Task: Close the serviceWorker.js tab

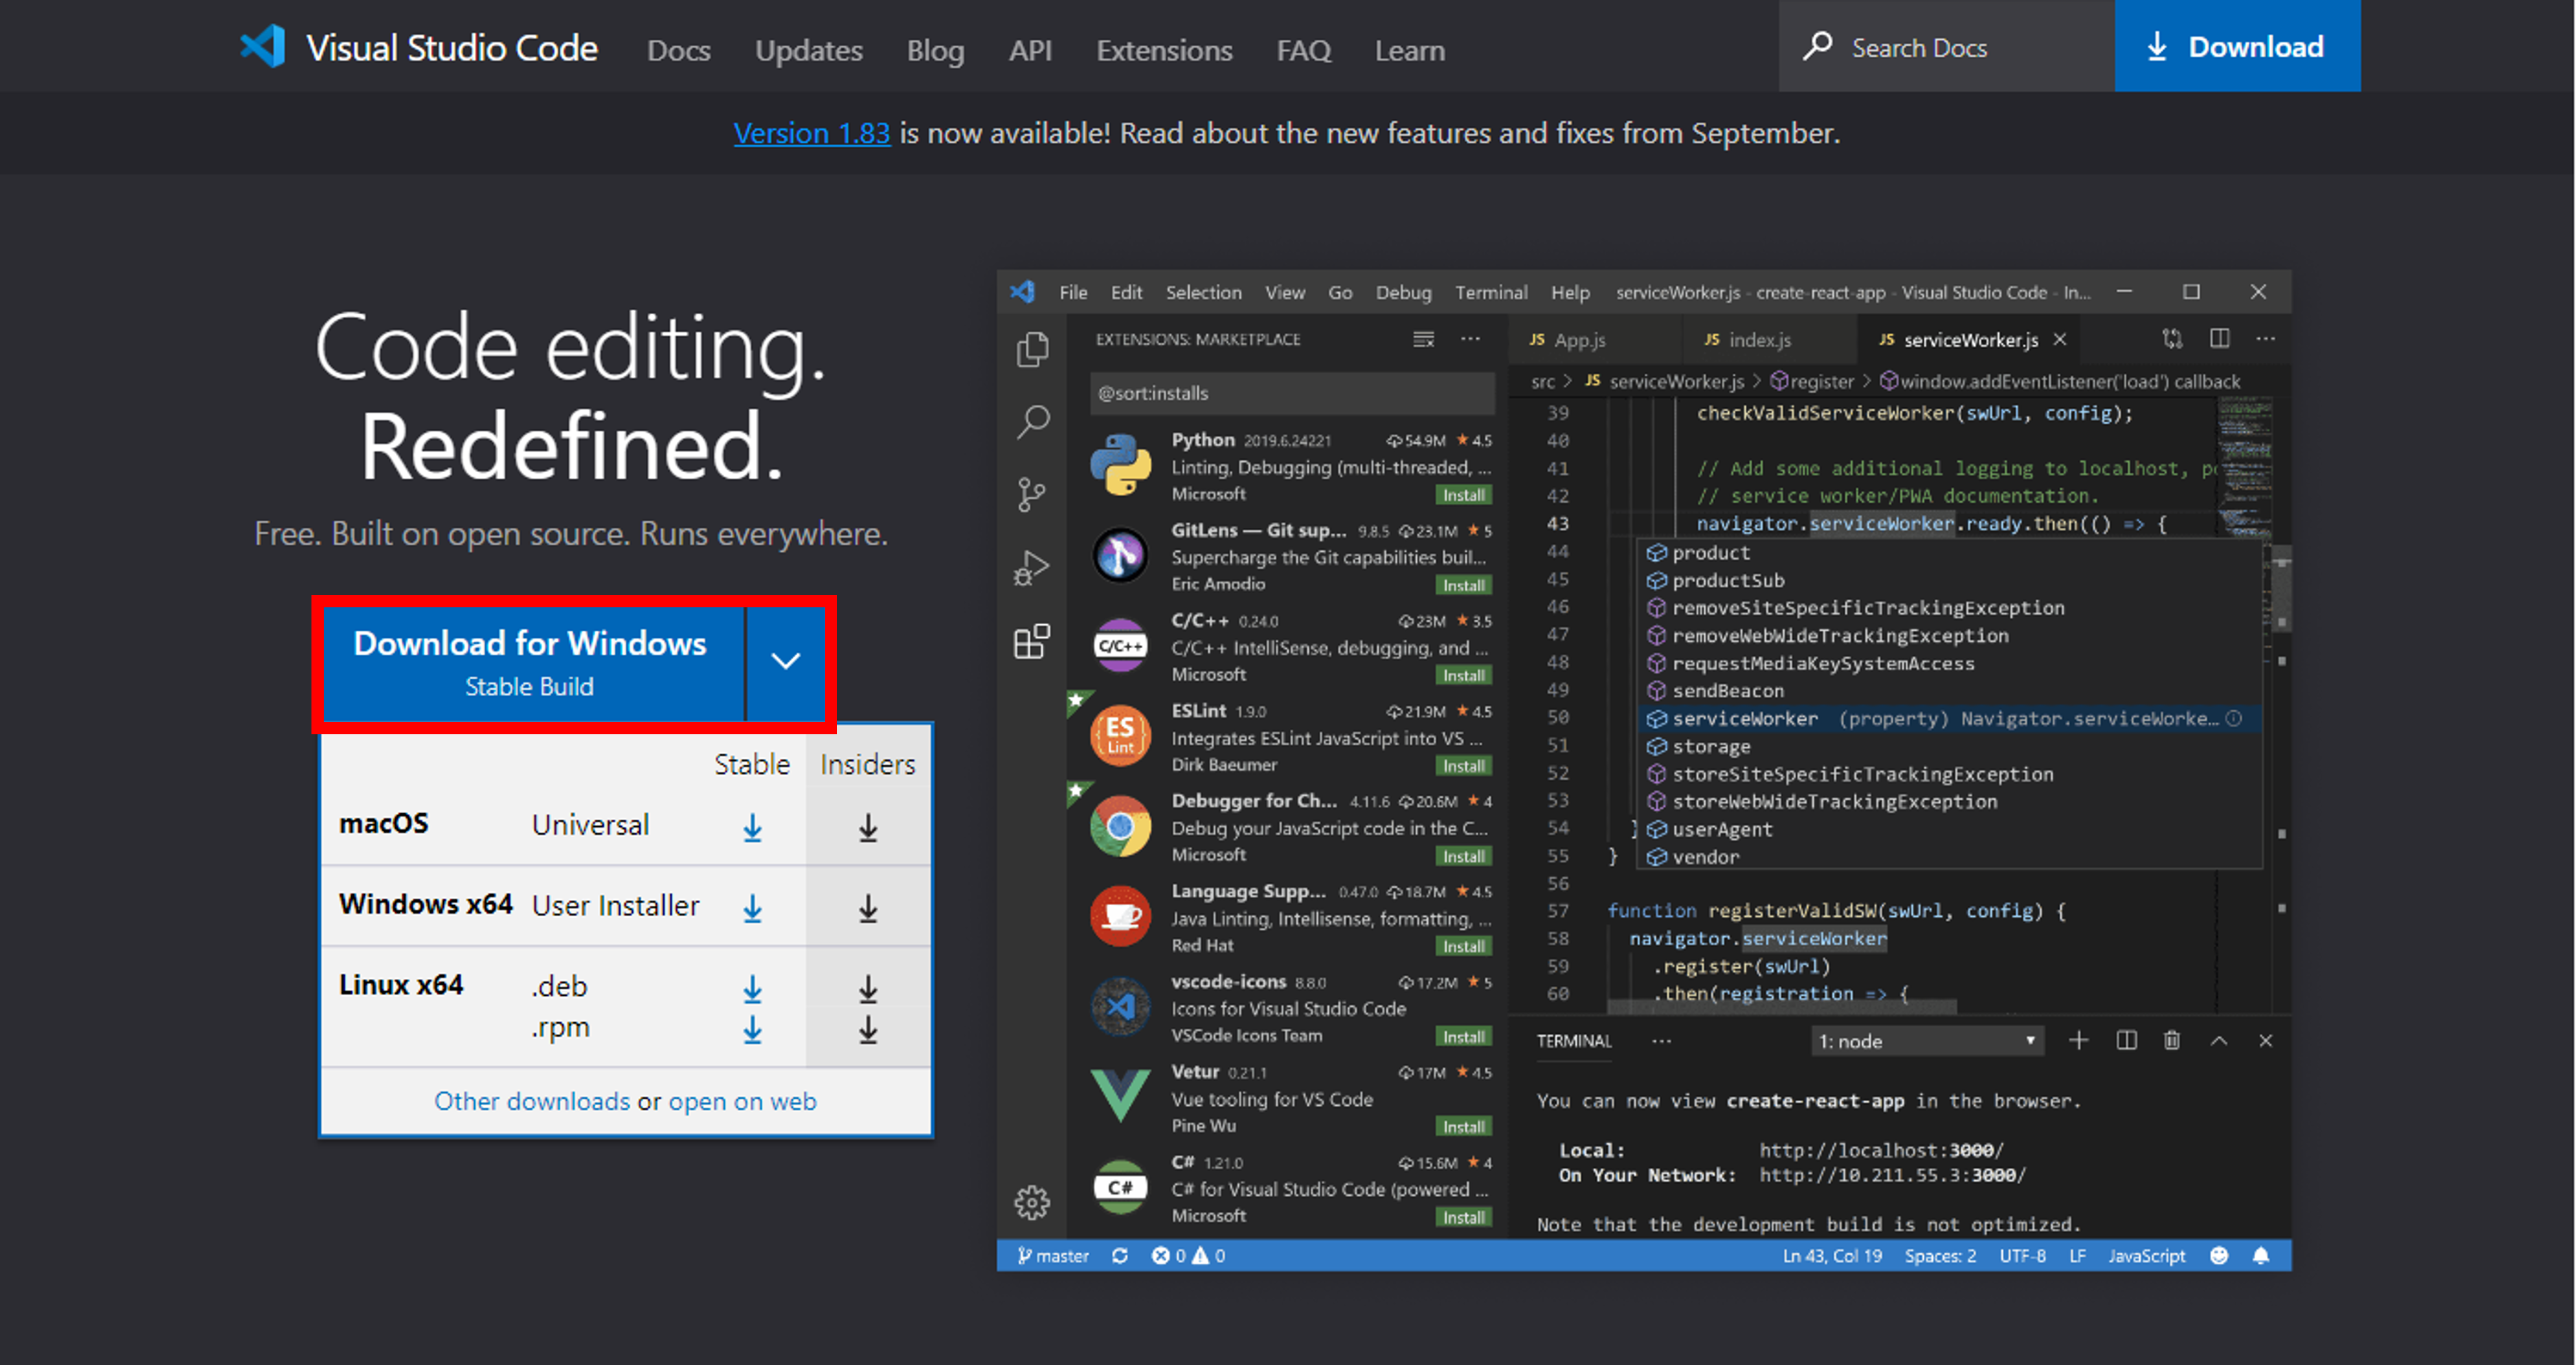Action: (2060, 339)
